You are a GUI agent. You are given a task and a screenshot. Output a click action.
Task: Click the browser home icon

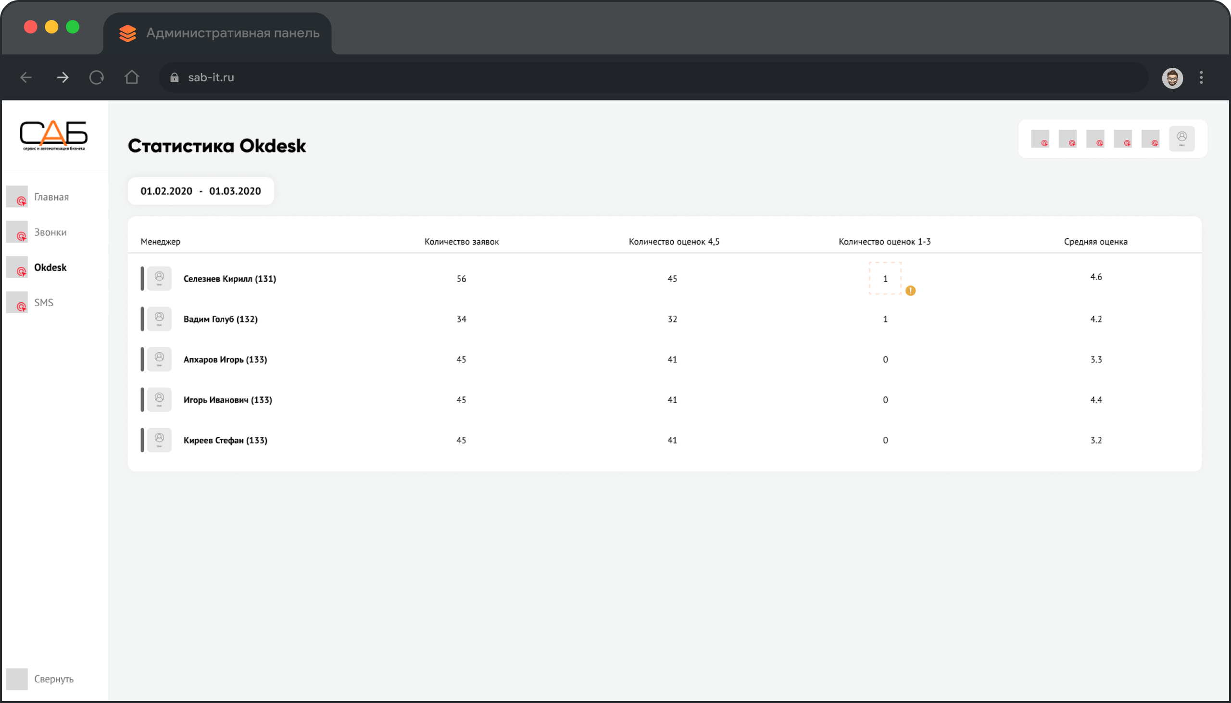tap(131, 77)
